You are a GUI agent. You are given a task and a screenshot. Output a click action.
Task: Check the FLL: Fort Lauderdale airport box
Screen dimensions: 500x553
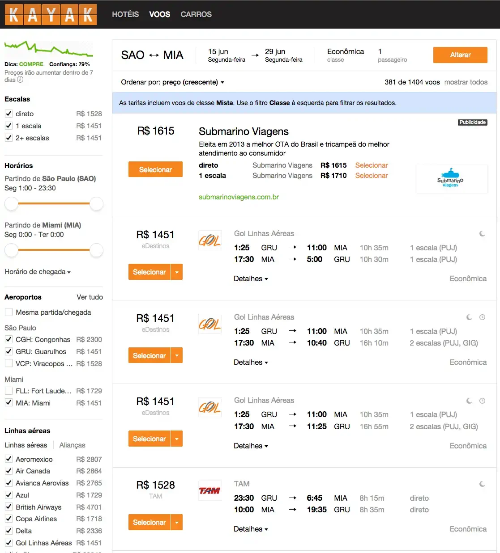[9, 391]
